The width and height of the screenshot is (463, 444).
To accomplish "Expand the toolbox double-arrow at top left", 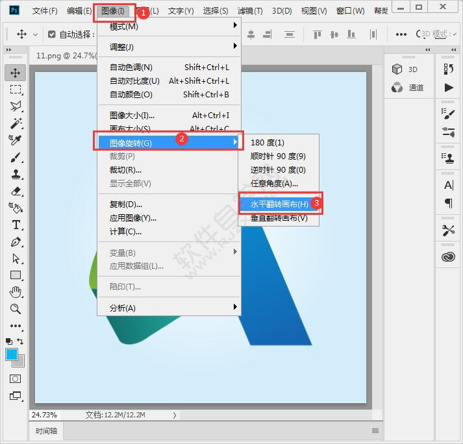I will [x=8, y=50].
